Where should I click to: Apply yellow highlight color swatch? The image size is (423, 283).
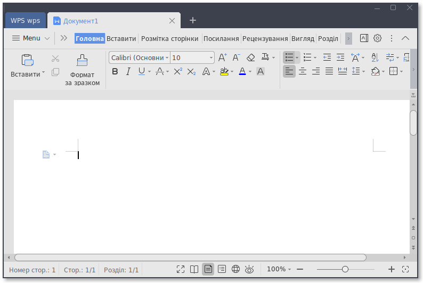point(224,71)
